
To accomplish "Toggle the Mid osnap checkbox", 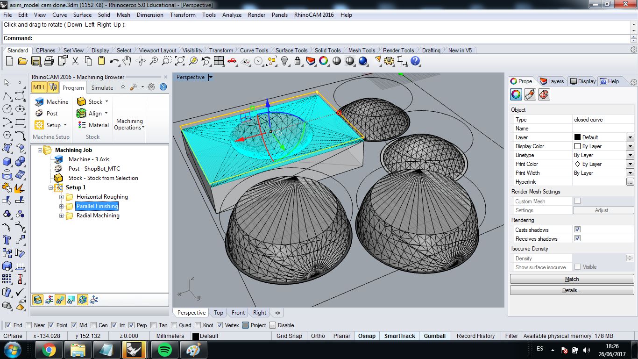I will 74,325.
